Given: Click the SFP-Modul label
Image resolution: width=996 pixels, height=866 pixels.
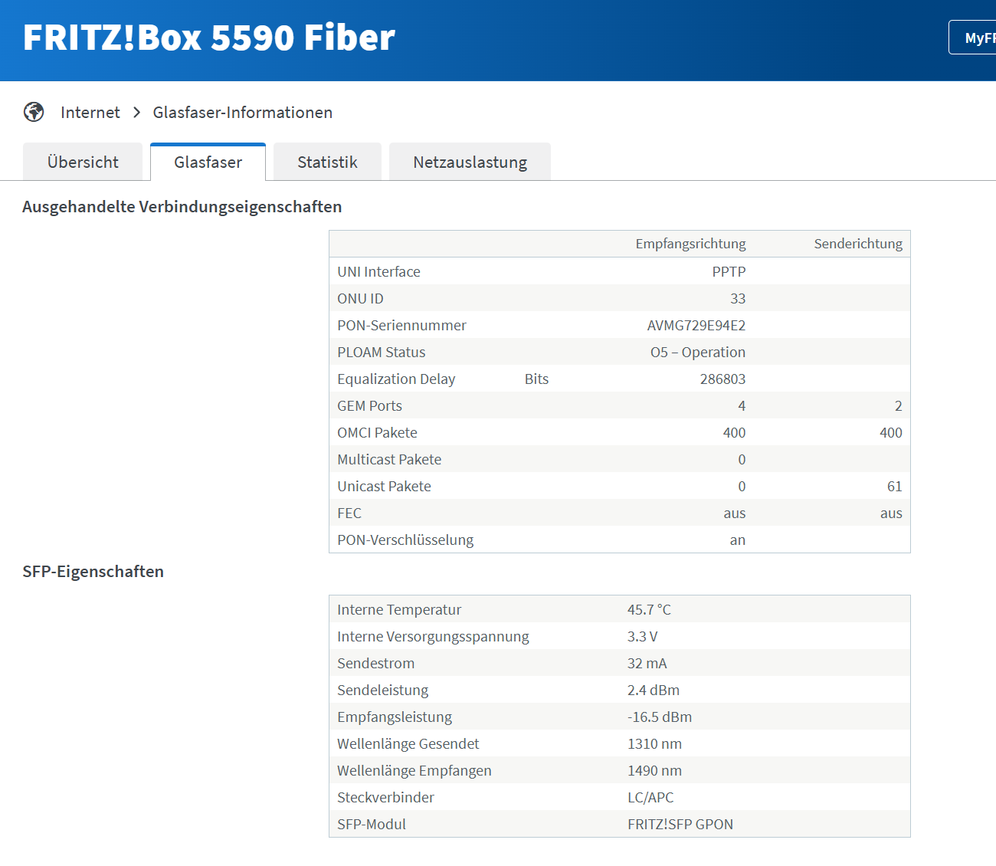Looking at the screenshot, I should [x=372, y=825].
